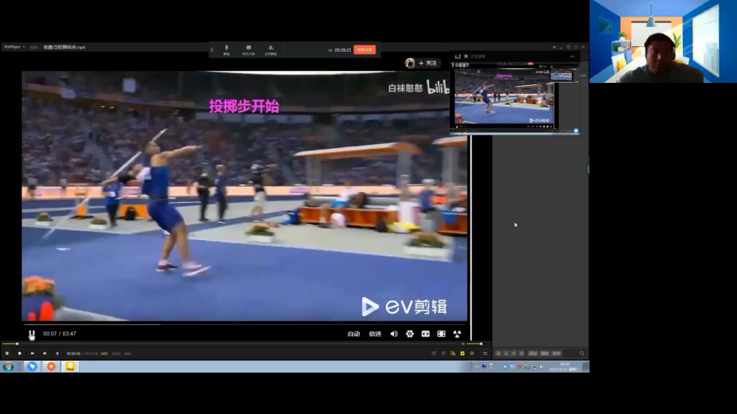Enter fullscreen using the fullscreen icon
The height and width of the screenshot is (414, 737).
coord(441,334)
